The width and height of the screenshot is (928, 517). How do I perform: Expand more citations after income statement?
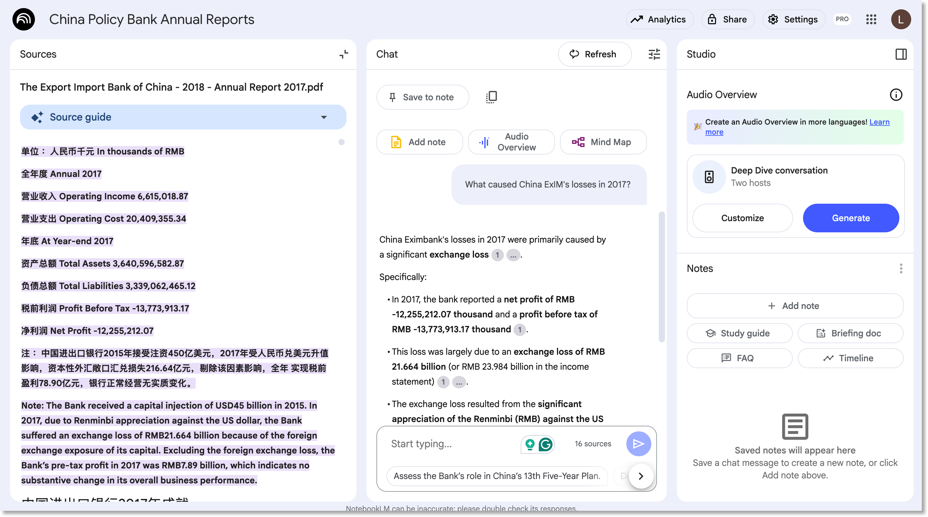point(459,382)
